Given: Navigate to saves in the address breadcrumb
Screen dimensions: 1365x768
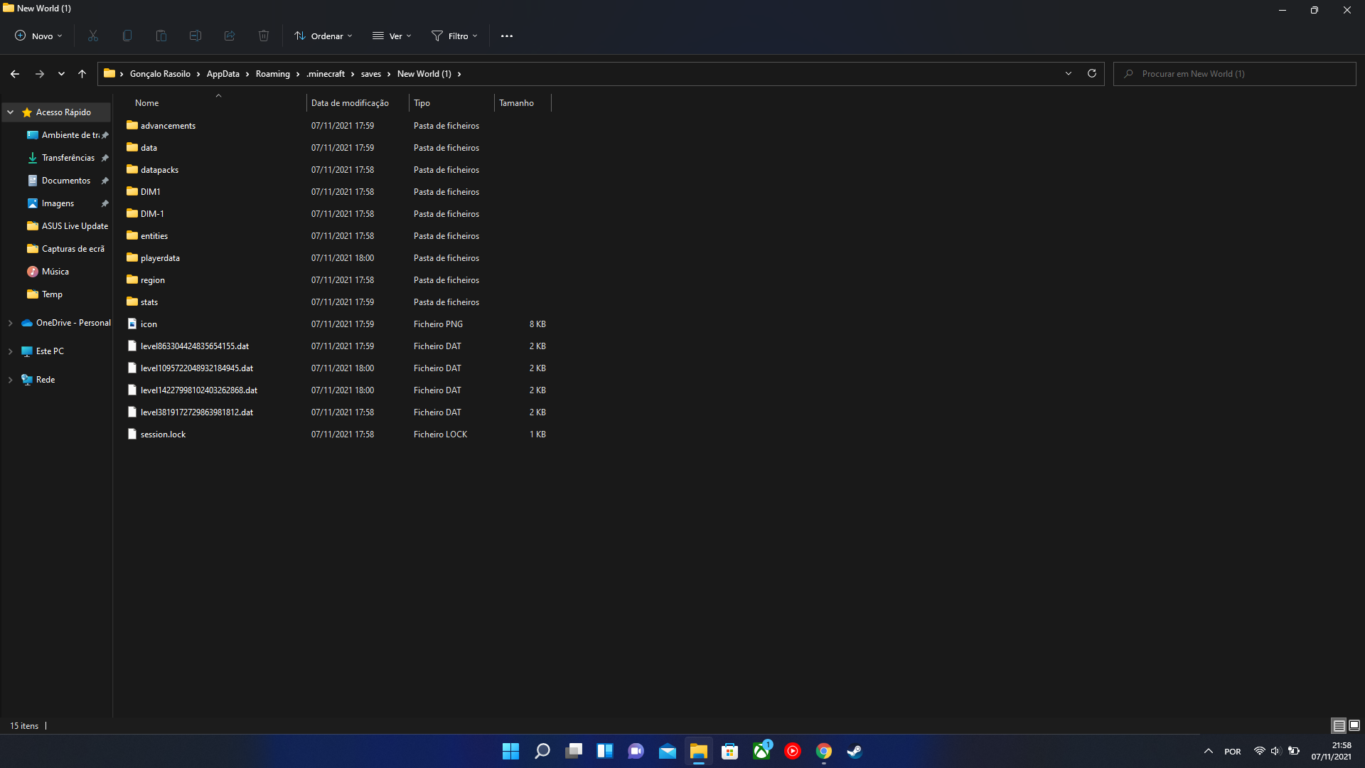Looking at the screenshot, I should click(370, 74).
